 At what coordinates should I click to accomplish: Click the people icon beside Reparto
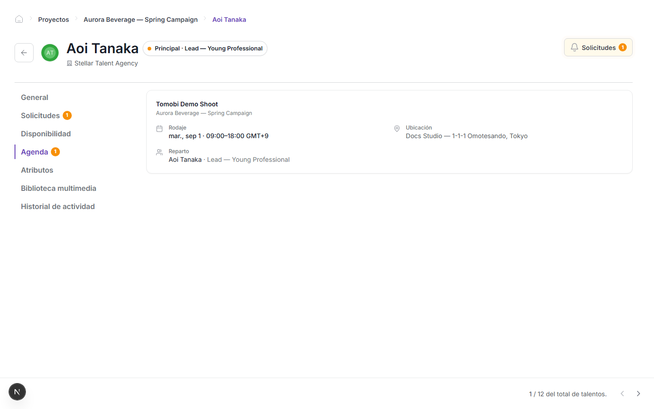[x=159, y=152]
